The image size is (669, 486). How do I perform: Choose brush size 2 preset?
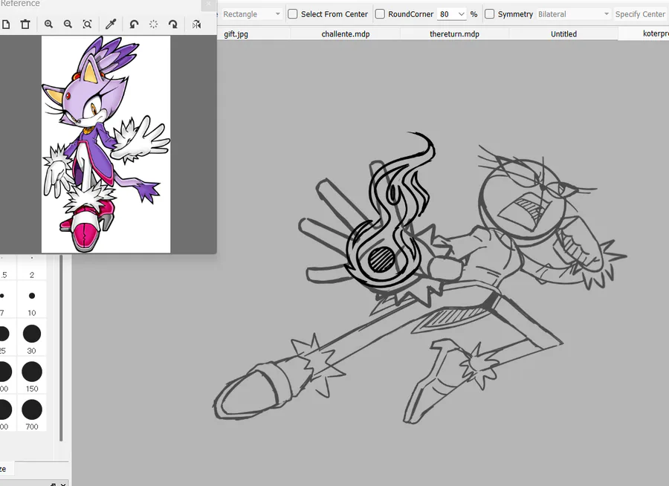coord(31,267)
